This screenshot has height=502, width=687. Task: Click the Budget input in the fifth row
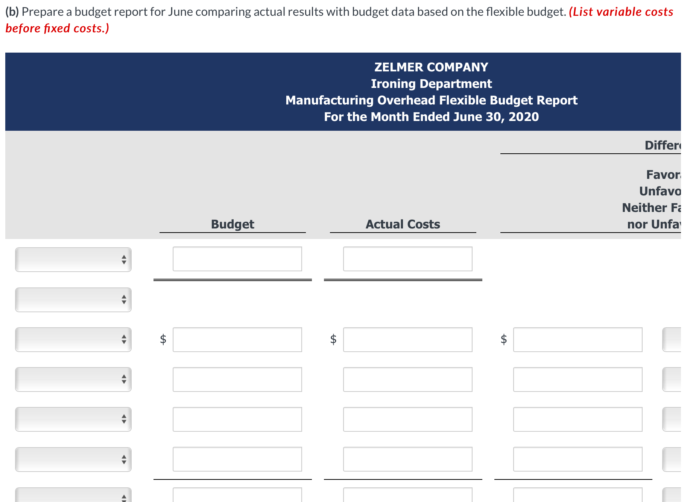(237, 419)
